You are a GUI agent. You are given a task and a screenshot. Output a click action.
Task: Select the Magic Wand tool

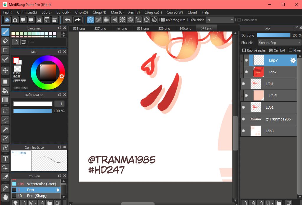click(5, 129)
